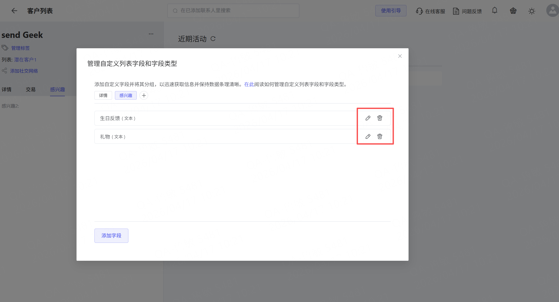Open the notifications bell
559x302 pixels.
point(495,11)
